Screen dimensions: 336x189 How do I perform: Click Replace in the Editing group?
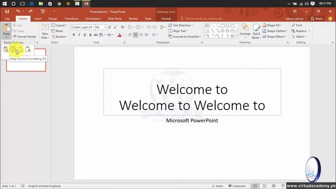pos(301,31)
